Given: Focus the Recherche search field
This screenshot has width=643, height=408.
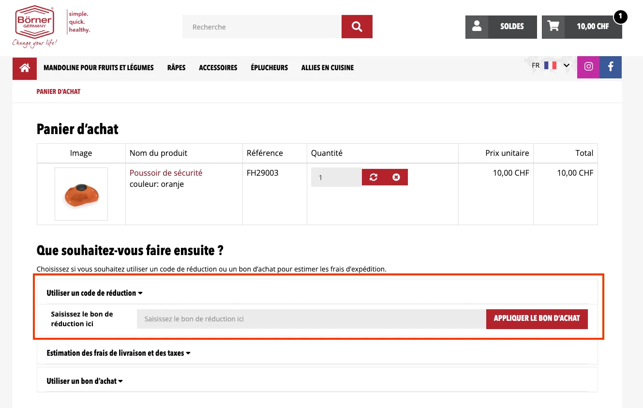Looking at the screenshot, I should coord(262,27).
